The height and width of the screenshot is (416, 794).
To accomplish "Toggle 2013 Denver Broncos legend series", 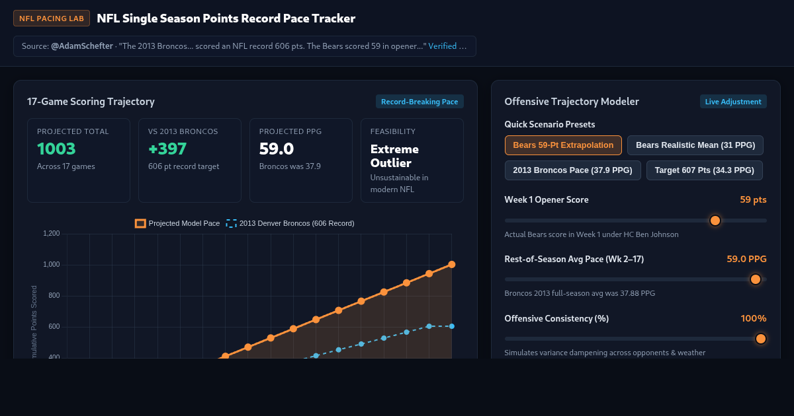I will [x=290, y=223].
